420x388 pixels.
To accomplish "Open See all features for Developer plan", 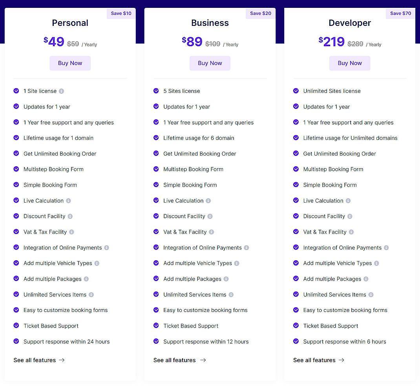I will coord(319,360).
